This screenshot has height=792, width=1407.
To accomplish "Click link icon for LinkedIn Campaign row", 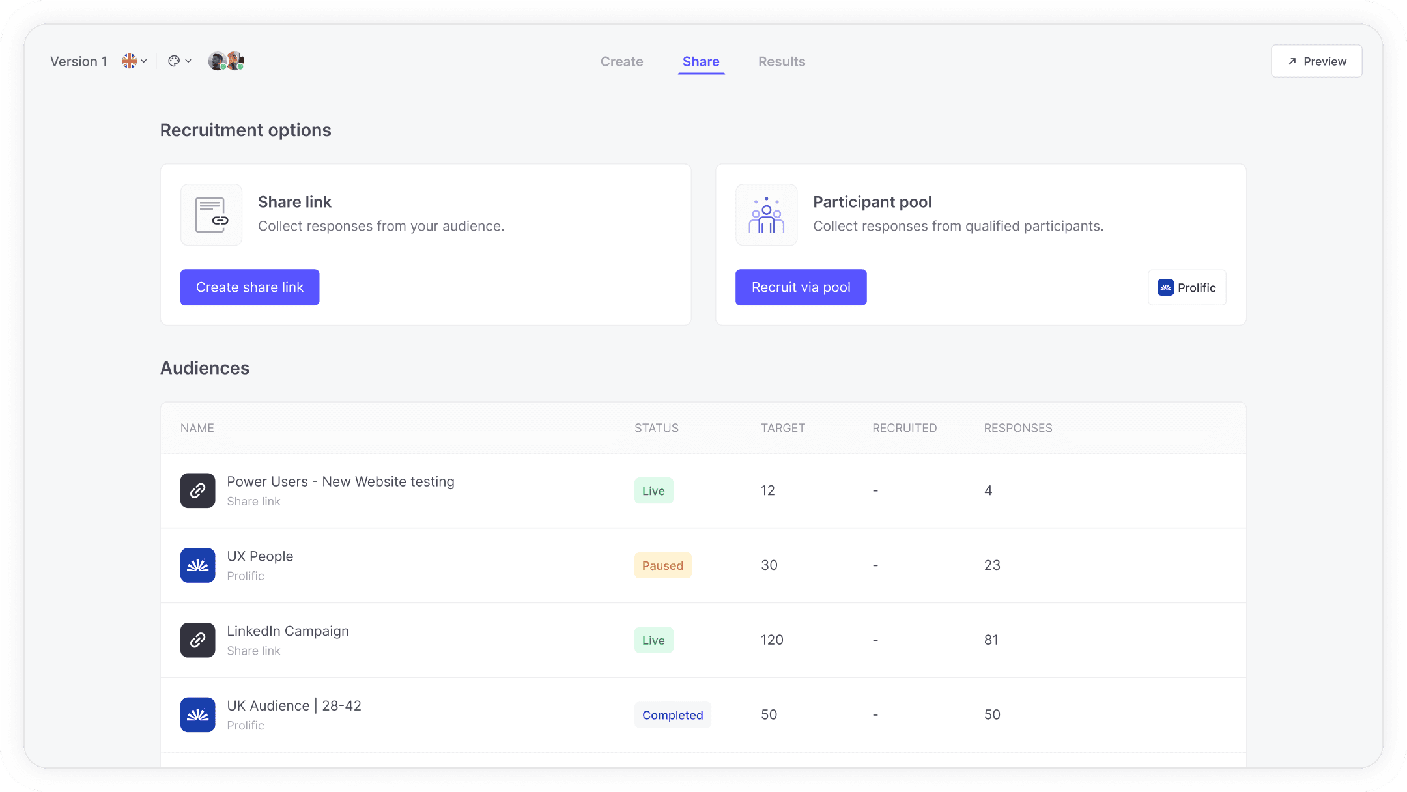I will (x=197, y=640).
